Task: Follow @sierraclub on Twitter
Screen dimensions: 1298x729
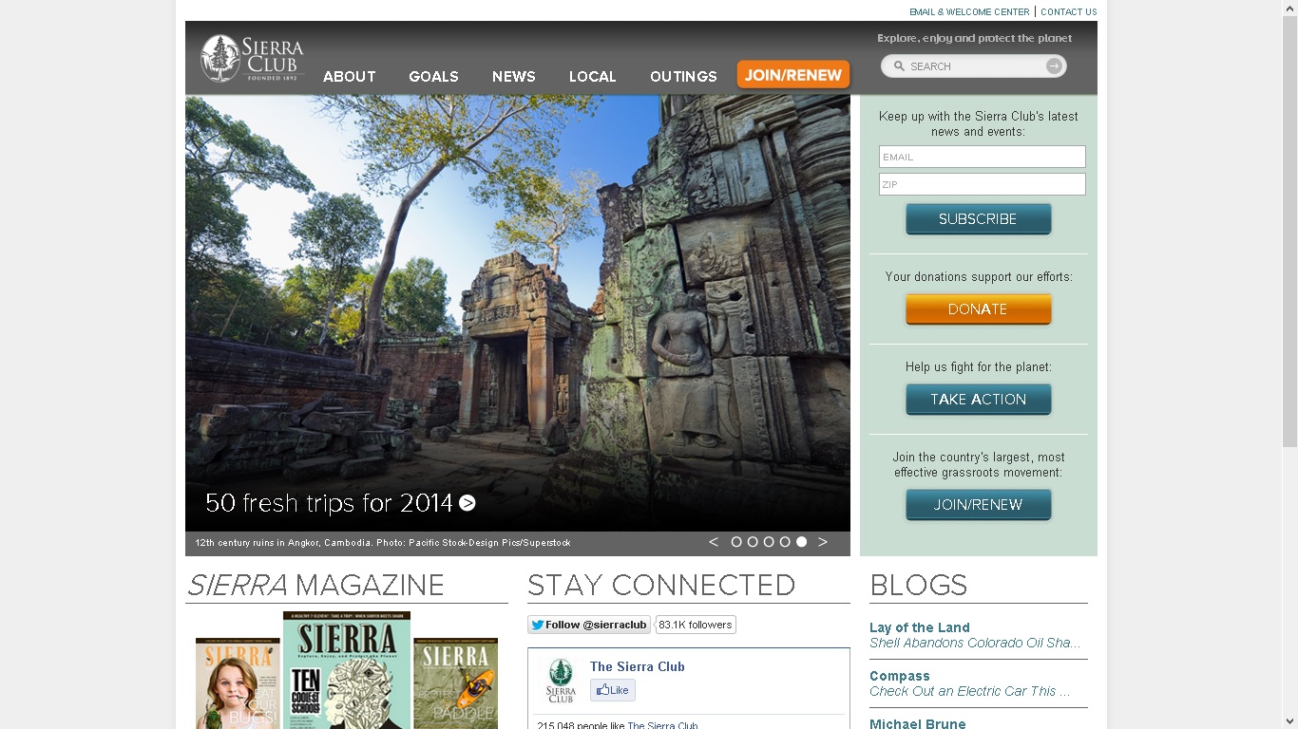Action: 589,625
